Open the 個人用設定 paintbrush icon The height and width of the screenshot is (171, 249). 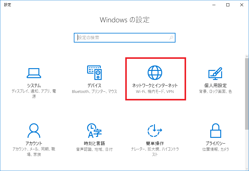[215, 74]
